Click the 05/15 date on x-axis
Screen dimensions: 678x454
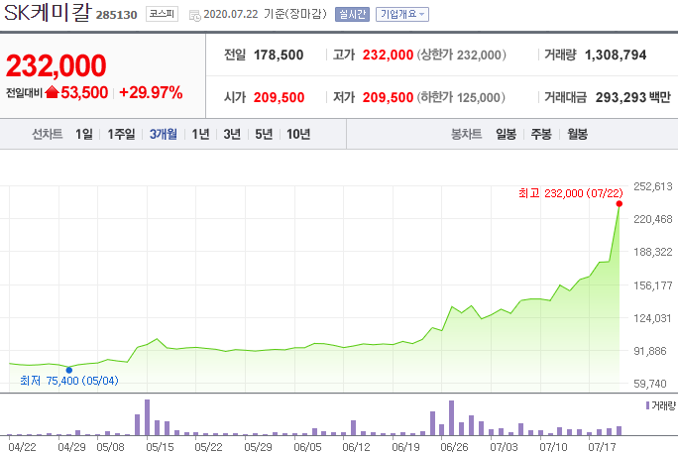[160, 447]
